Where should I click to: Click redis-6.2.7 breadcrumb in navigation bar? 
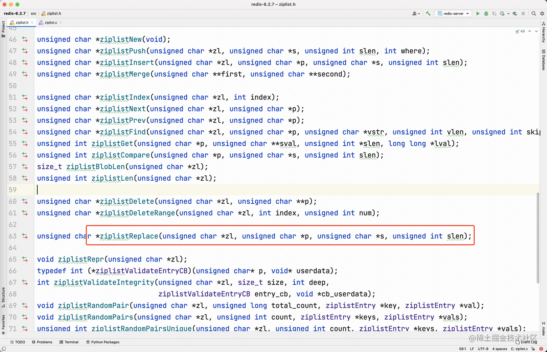click(x=15, y=14)
